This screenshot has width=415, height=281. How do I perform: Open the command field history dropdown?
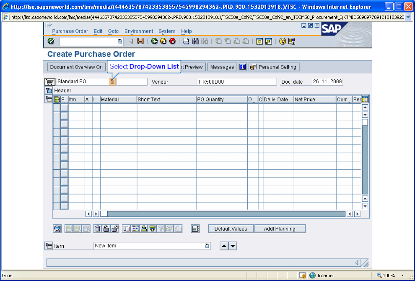click(x=120, y=41)
